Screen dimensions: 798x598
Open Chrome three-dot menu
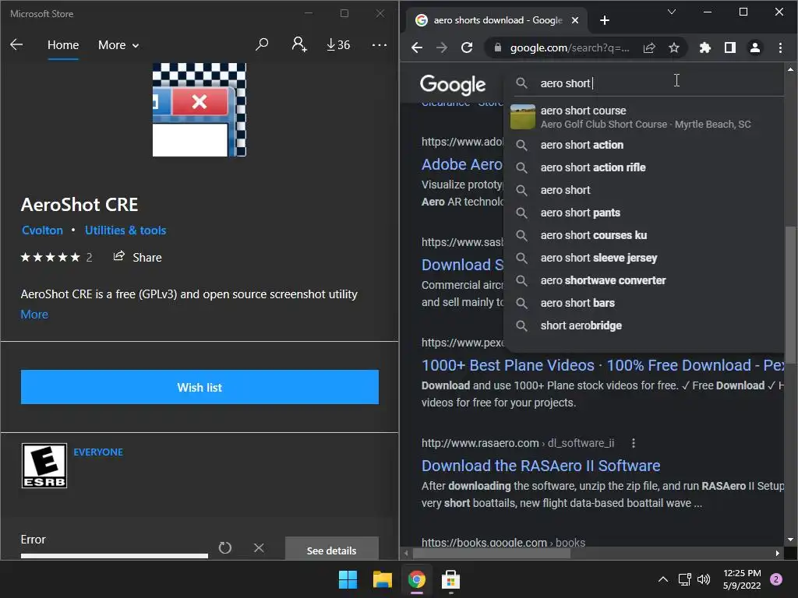pyautogui.click(x=780, y=47)
